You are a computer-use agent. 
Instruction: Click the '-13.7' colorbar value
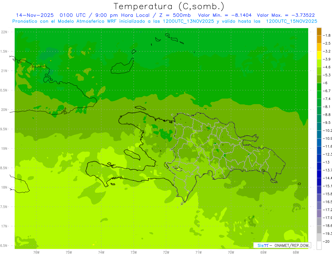327,170
